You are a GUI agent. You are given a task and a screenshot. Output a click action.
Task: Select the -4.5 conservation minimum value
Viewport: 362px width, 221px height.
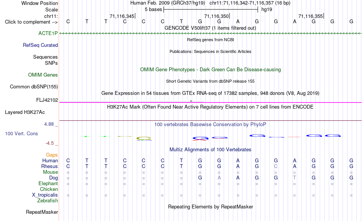[50, 143]
